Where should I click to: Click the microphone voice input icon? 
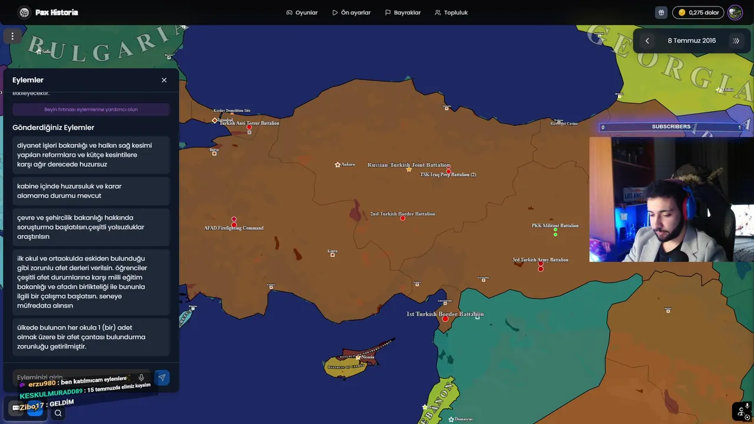click(x=141, y=377)
